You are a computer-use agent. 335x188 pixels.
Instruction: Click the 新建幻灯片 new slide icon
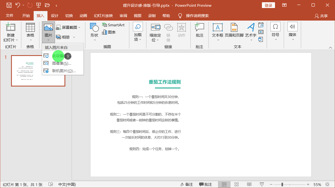[11, 27]
